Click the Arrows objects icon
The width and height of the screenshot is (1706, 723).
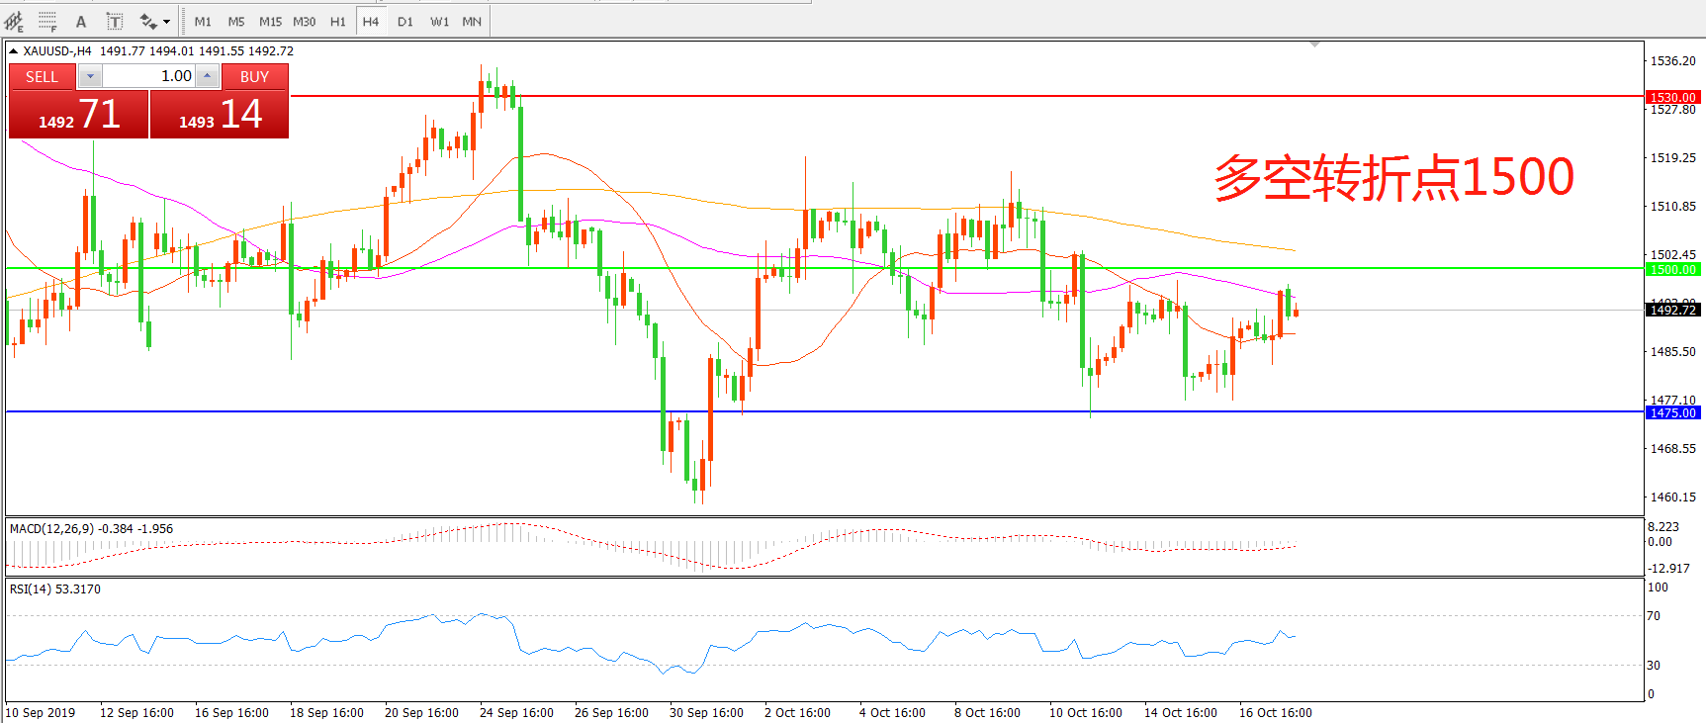[x=148, y=21]
